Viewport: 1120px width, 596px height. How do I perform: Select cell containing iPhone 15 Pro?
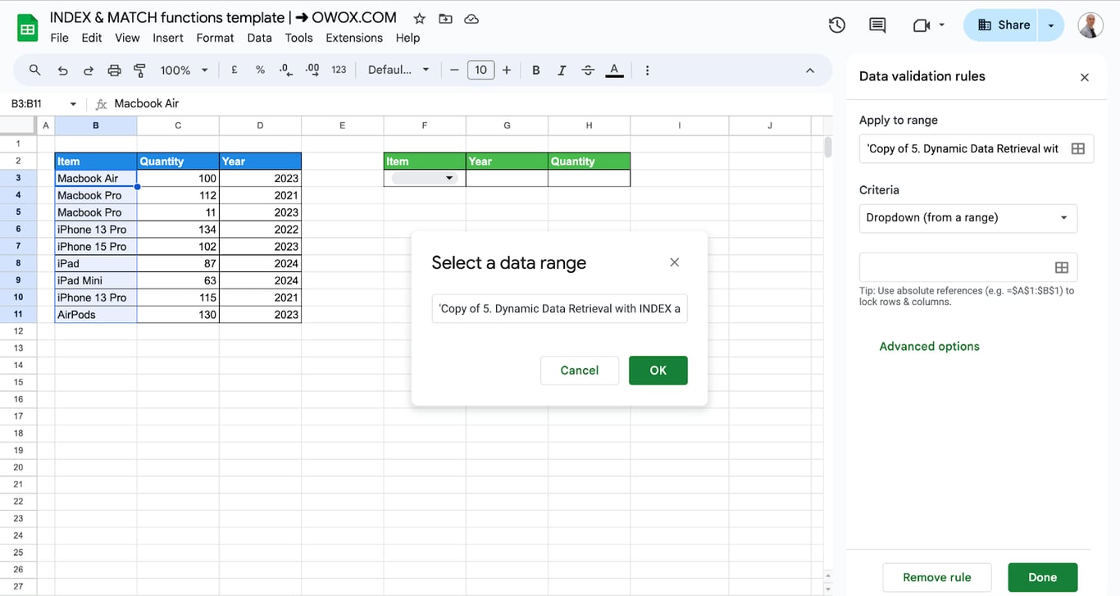click(96, 247)
